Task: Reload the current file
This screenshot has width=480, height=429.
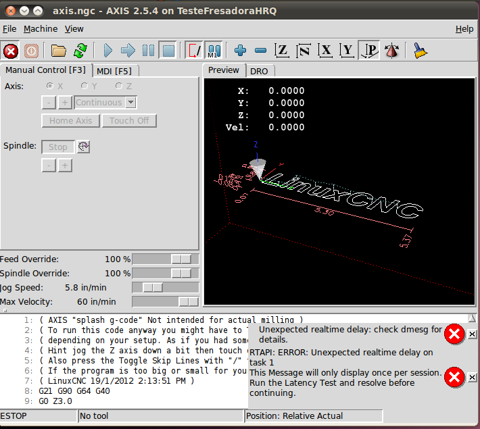Action: point(80,51)
